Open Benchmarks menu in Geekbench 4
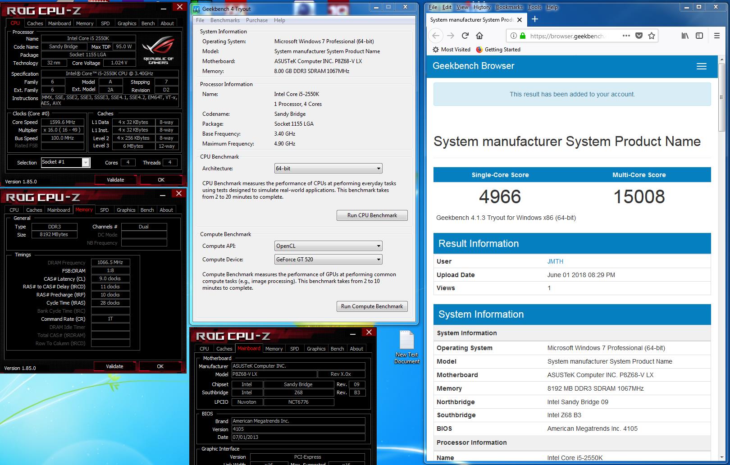 click(x=225, y=20)
